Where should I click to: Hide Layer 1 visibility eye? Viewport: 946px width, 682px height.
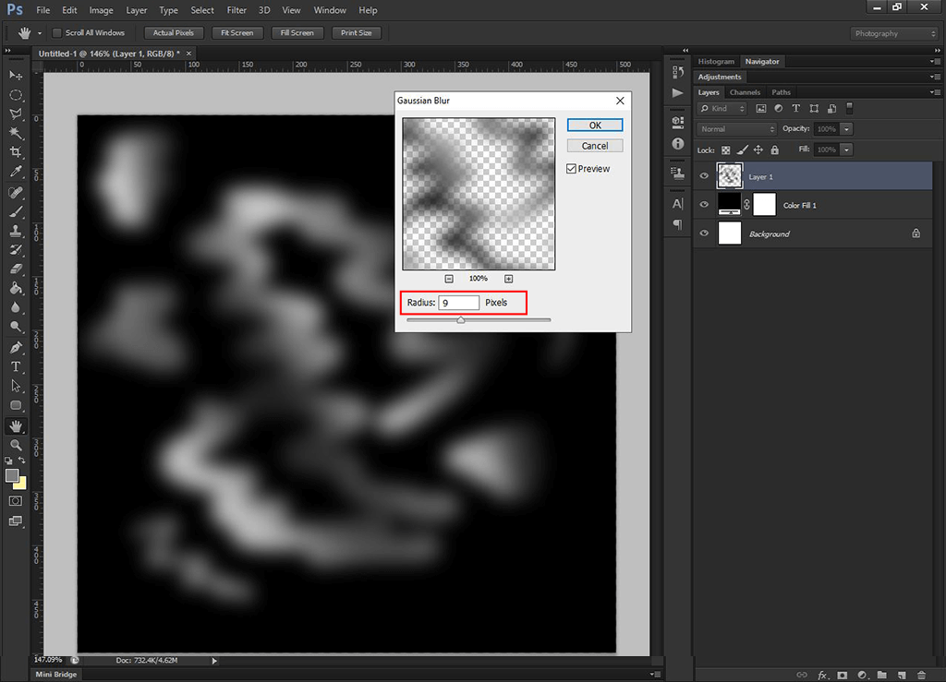coord(703,176)
